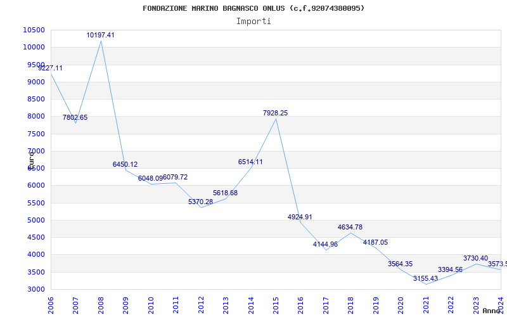Click the y-axis value 8000
The image size is (507, 317).
click(35, 117)
